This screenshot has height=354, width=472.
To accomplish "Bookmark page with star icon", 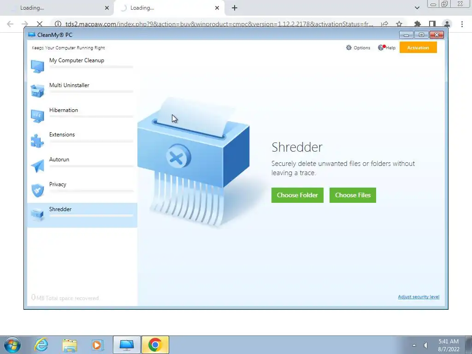I will (399, 24).
